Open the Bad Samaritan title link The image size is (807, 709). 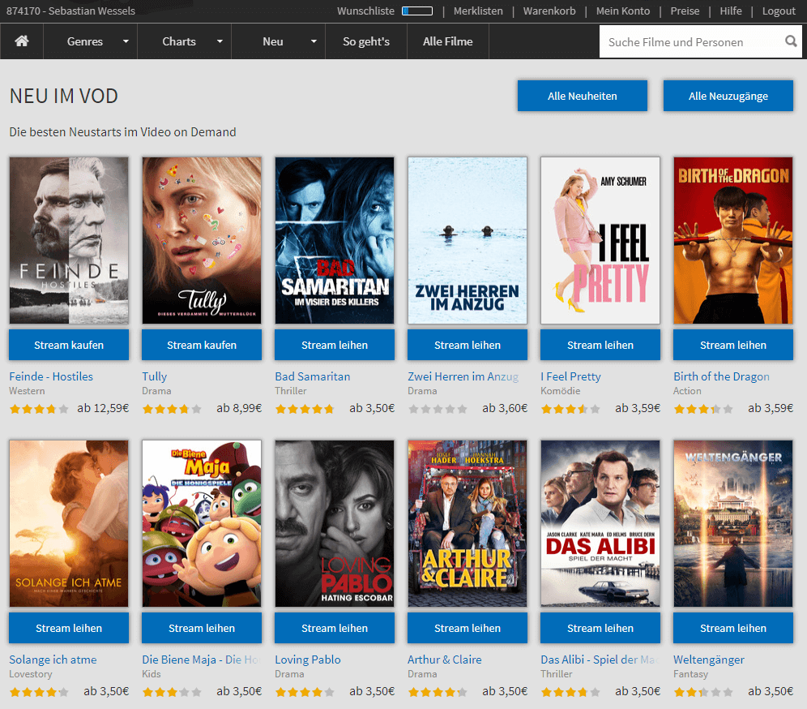[313, 376]
